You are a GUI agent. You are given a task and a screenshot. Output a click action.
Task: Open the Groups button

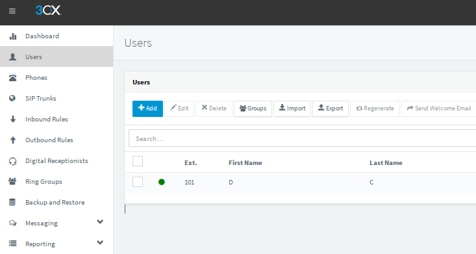tap(253, 108)
